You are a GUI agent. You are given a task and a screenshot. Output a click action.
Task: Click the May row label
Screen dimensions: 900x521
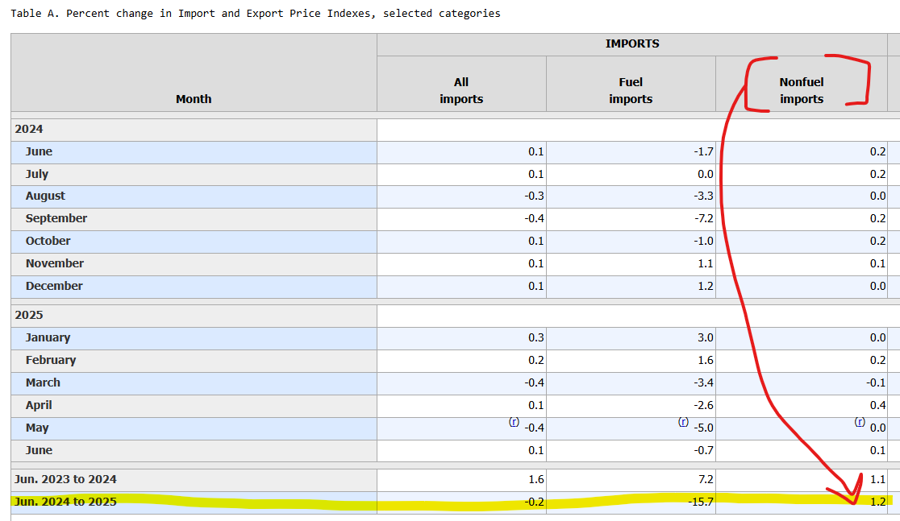tap(37, 428)
